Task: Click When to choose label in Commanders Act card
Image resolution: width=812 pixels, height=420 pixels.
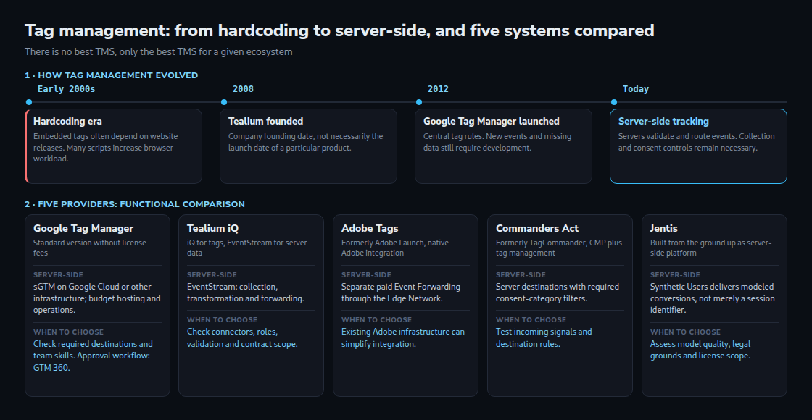Action: pos(531,320)
